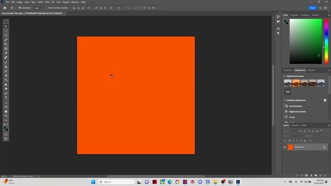The width and height of the screenshot is (331, 186).
Task: Select the Rectangular Marquee tool
Action: click(6, 31)
